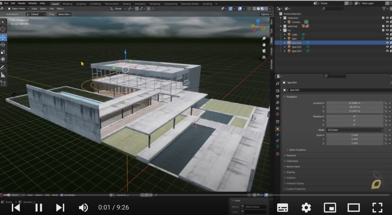
Task: Open the Drag Select Box dropdown
Action: (x=64, y=14)
